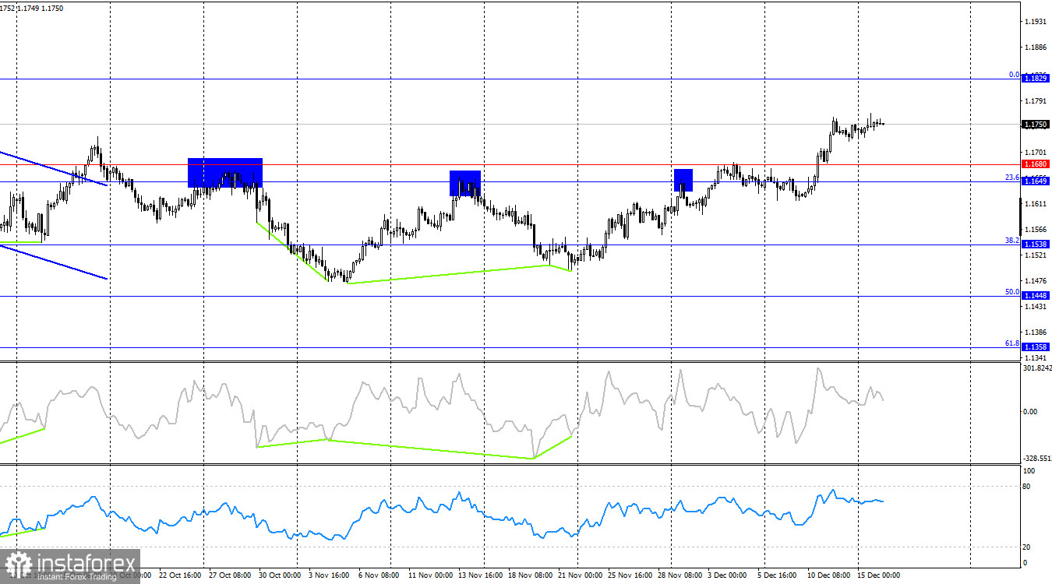Click the 1.1386 axis price
Image resolution: width=1052 pixels, height=584 pixels.
click(x=1036, y=332)
